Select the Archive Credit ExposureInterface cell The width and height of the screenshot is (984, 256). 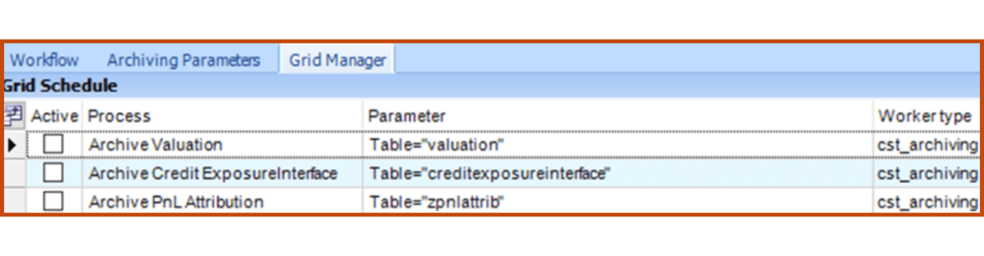pos(222,174)
